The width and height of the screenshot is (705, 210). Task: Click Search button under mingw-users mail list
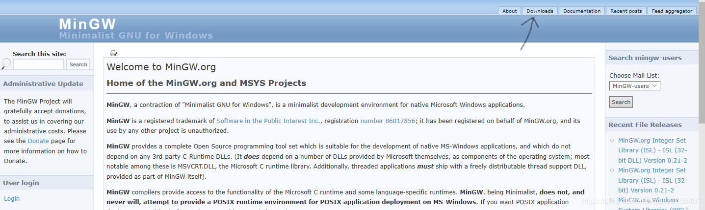621,102
